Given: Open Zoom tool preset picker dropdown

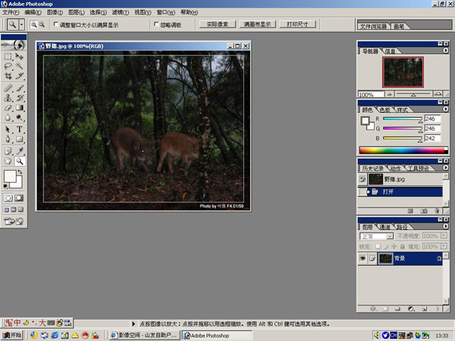Looking at the screenshot, I should (x=21, y=25).
